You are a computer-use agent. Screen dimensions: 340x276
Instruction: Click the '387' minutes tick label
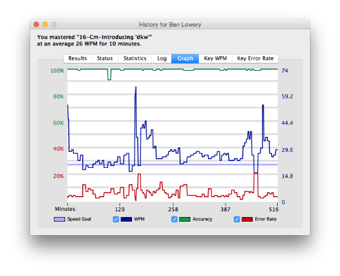[226, 210]
